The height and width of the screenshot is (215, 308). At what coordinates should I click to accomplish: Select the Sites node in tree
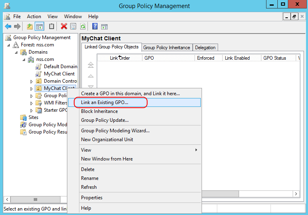coord(33,117)
